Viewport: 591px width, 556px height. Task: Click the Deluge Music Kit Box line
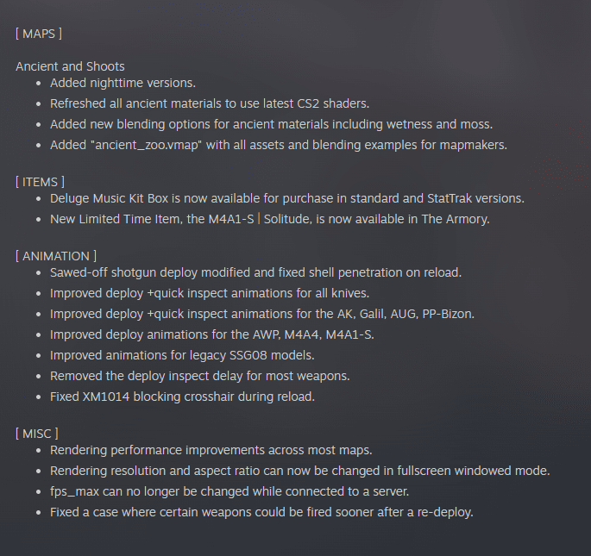[286, 198]
